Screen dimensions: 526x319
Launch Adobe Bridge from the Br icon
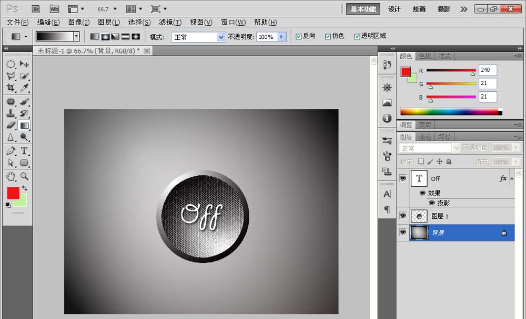[x=36, y=9]
